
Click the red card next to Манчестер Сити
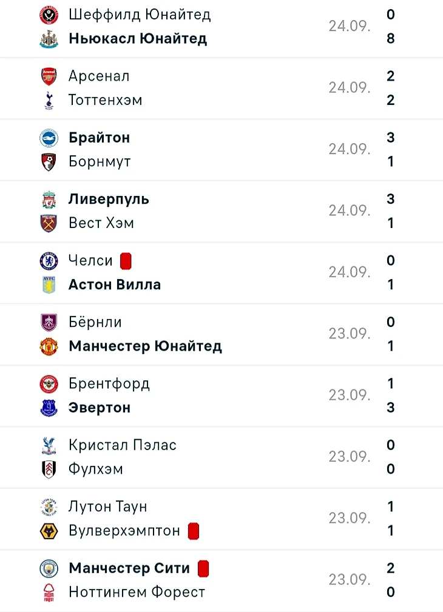(x=203, y=569)
